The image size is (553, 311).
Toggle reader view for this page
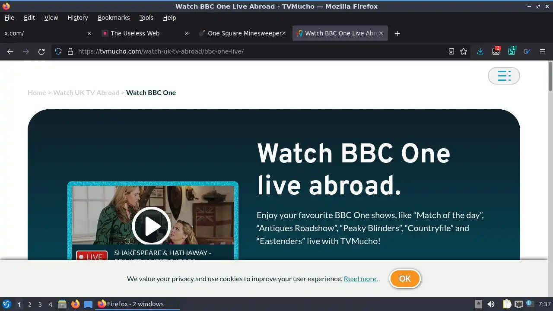[x=451, y=51]
